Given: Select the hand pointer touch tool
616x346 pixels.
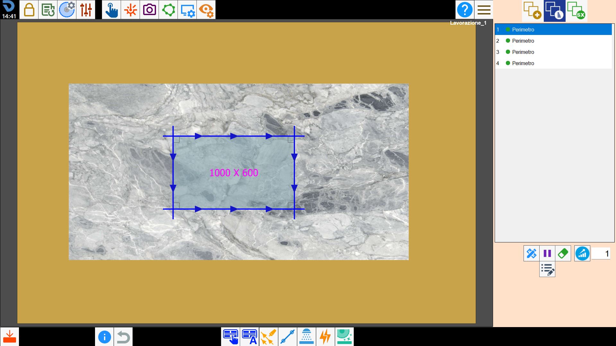Looking at the screenshot, I should coord(111,10).
